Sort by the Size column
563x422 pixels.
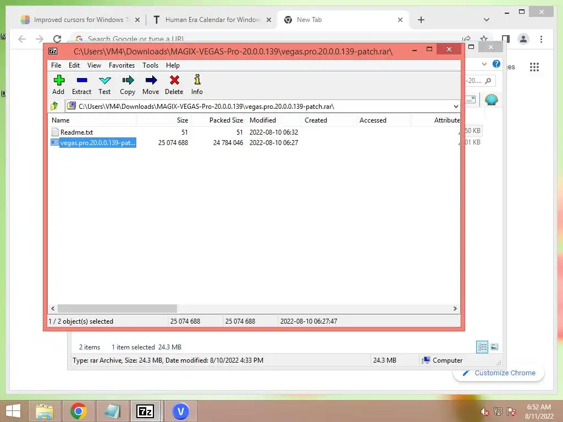coord(164,120)
